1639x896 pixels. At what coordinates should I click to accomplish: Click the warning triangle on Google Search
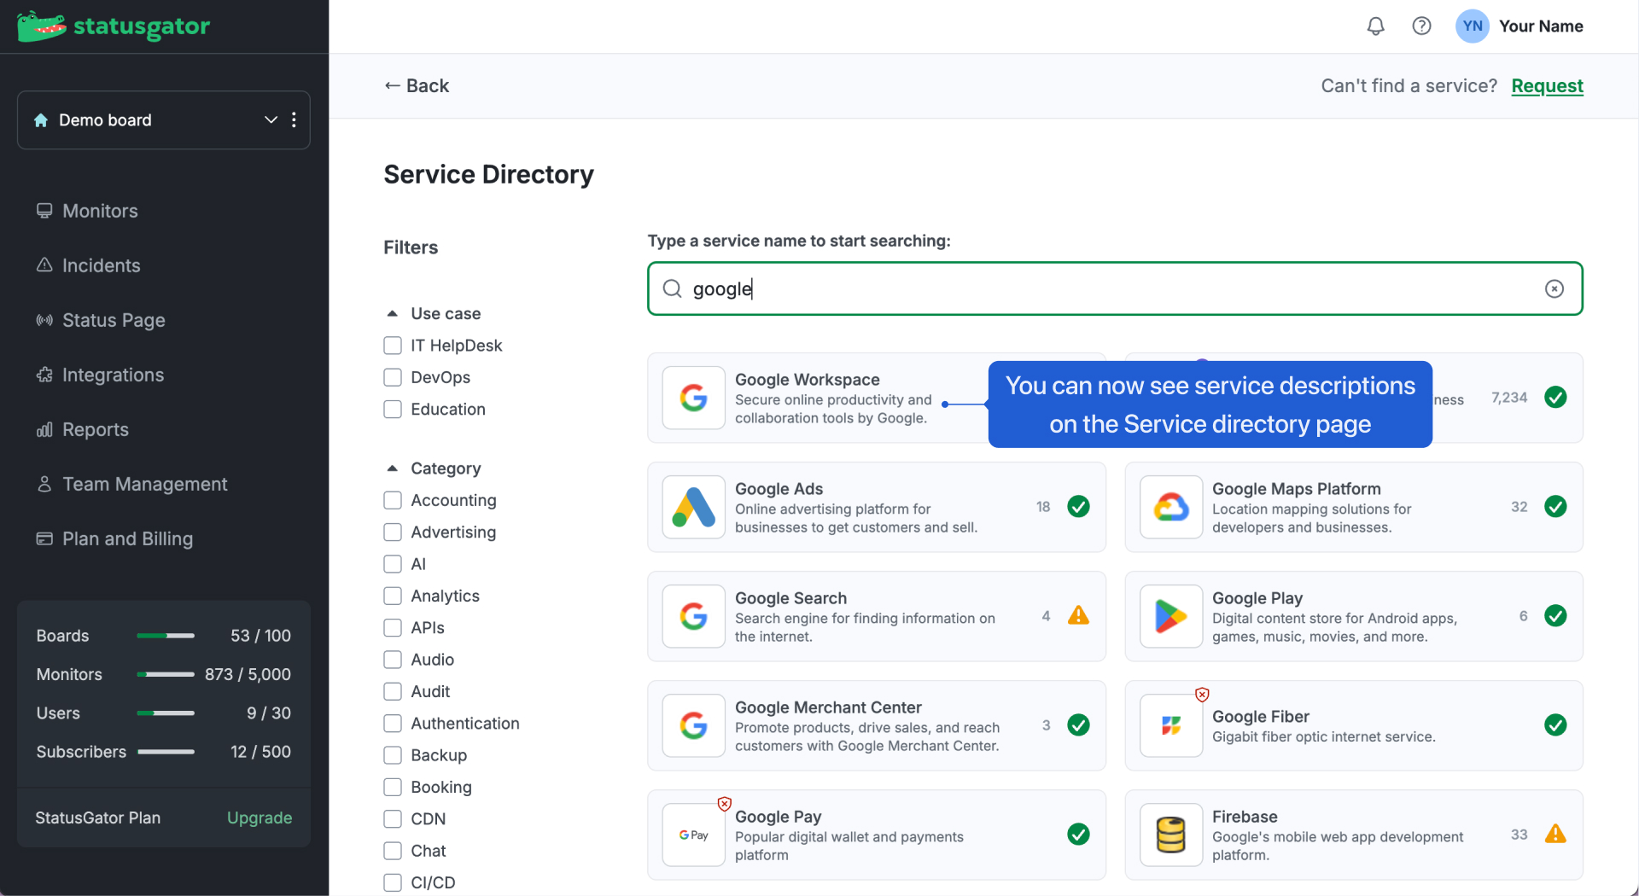[x=1078, y=615]
